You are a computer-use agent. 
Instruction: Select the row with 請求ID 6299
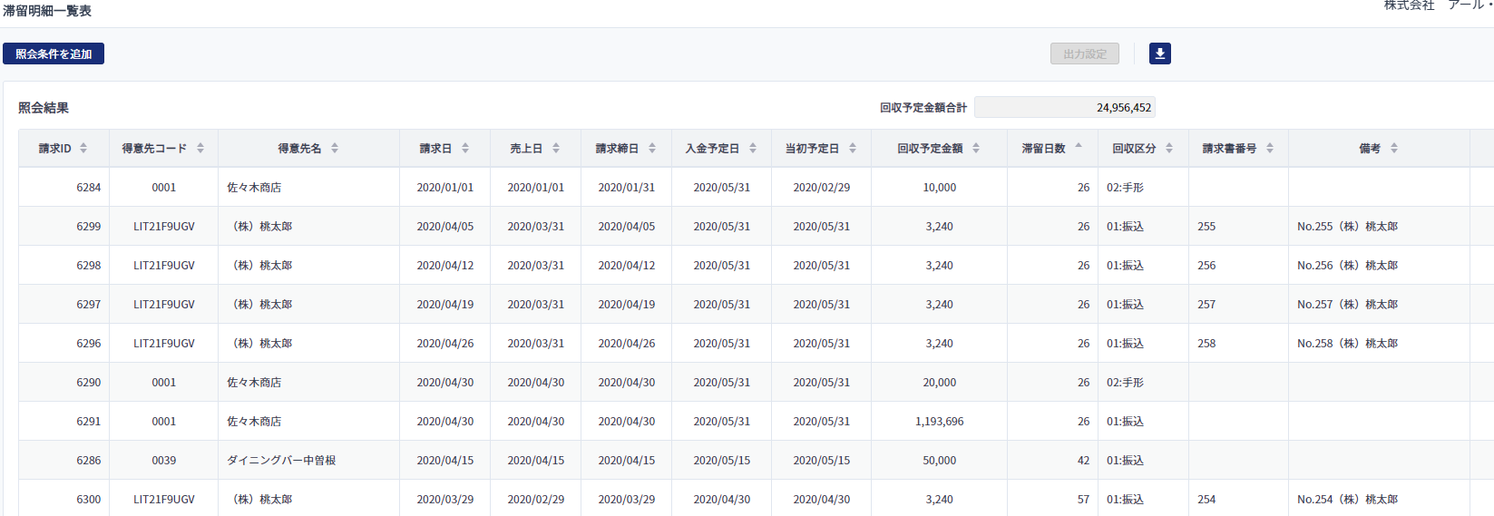pyautogui.click(x=757, y=226)
